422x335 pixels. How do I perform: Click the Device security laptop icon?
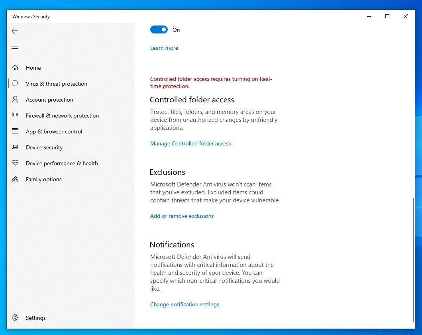(15, 147)
